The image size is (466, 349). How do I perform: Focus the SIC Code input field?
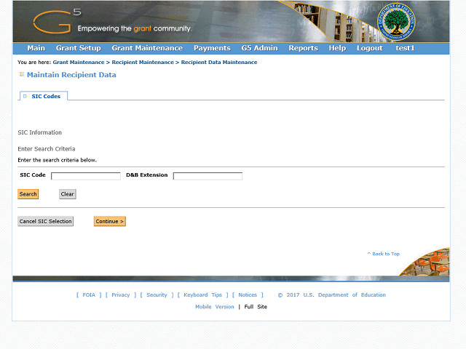point(86,176)
